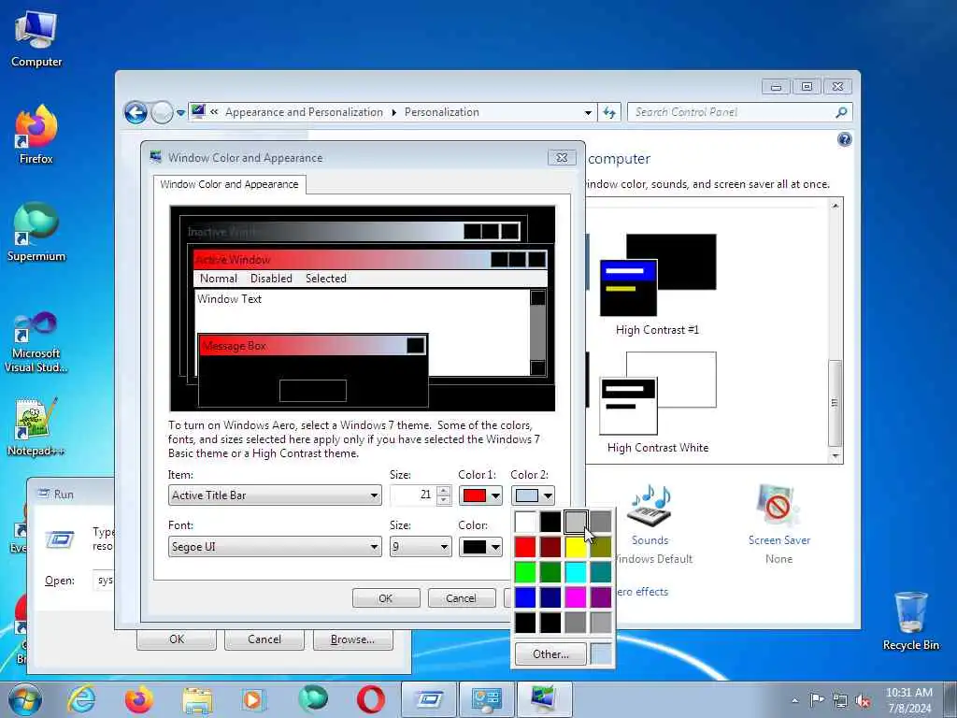
Task: Click OK in Window Color dialog
Action: (x=386, y=598)
